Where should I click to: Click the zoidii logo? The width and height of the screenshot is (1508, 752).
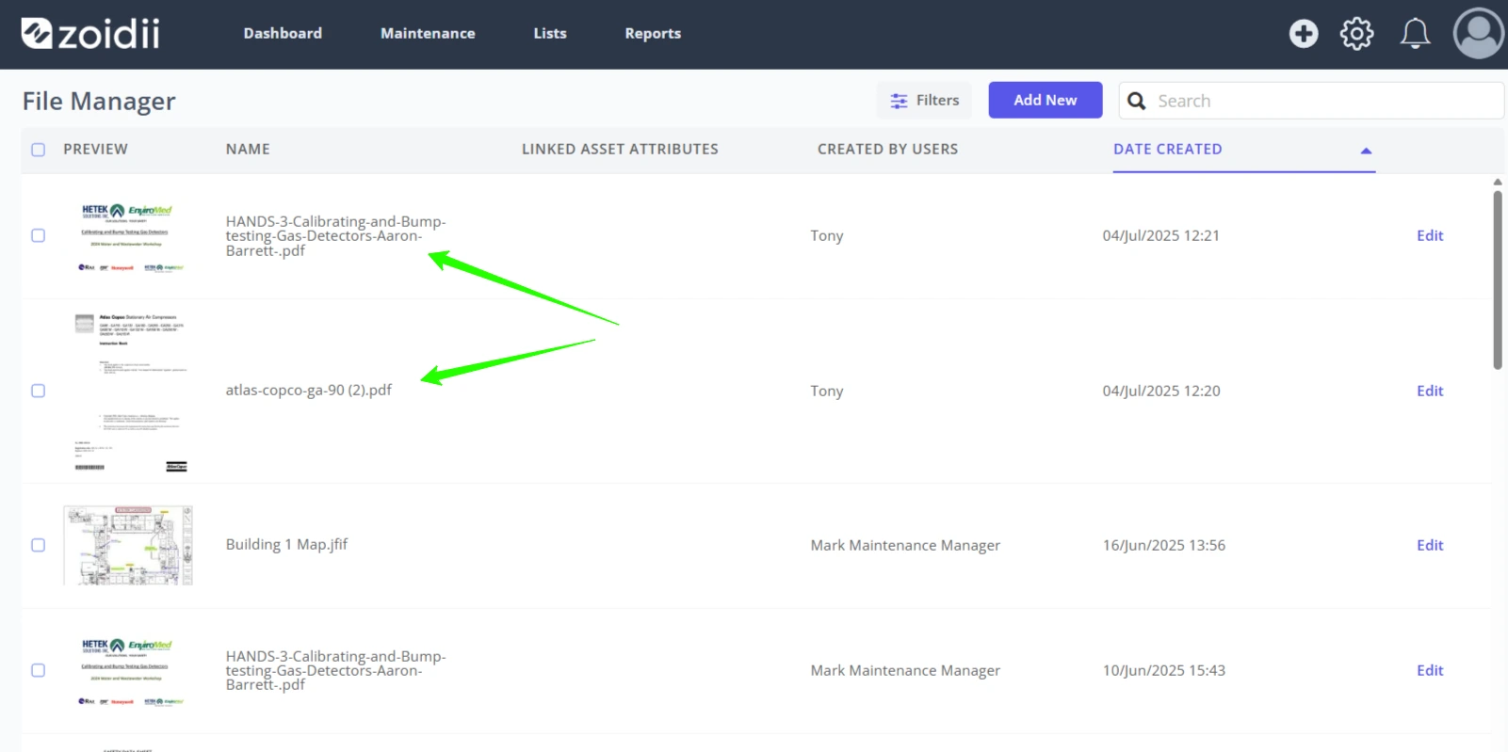90,34
